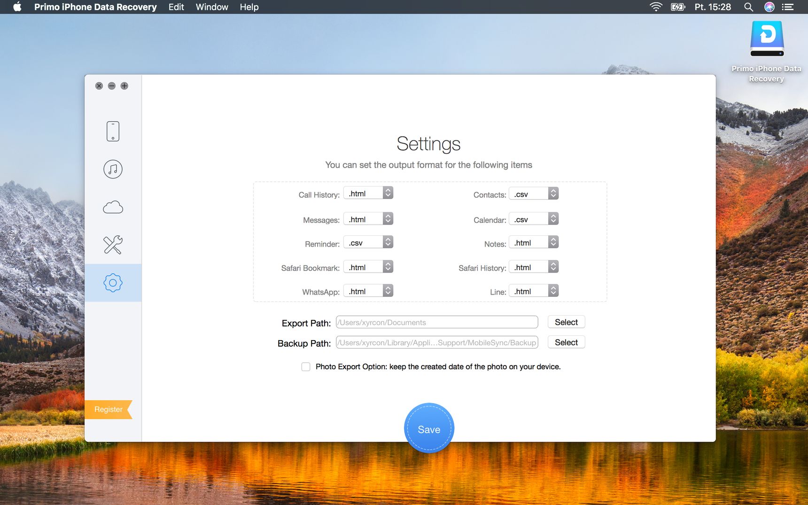Save the settings
The height and width of the screenshot is (505, 808).
point(429,428)
